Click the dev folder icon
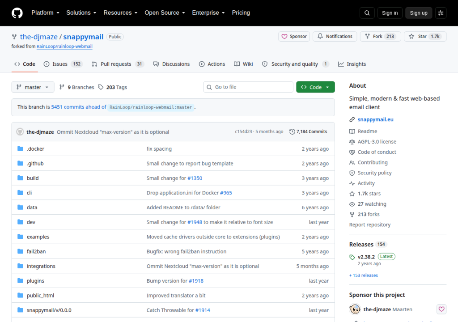 (20, 222)
